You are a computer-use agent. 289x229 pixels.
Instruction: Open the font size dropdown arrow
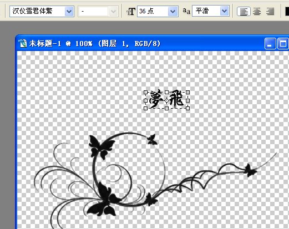click(173, 12)
